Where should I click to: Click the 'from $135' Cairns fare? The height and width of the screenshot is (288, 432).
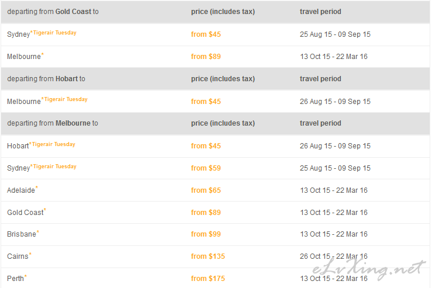click(x=208, y=256)
